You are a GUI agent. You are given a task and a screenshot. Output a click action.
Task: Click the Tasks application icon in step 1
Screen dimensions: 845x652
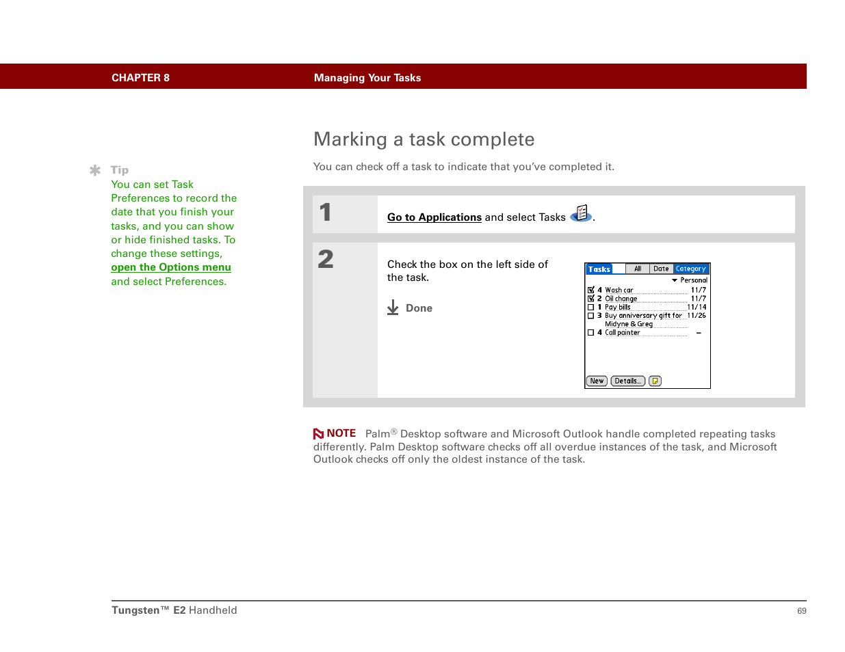click(581, 214)
